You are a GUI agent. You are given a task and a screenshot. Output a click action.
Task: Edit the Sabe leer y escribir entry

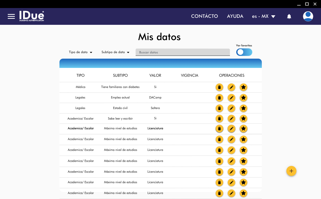pyautogui.click(x=231, y=119)
